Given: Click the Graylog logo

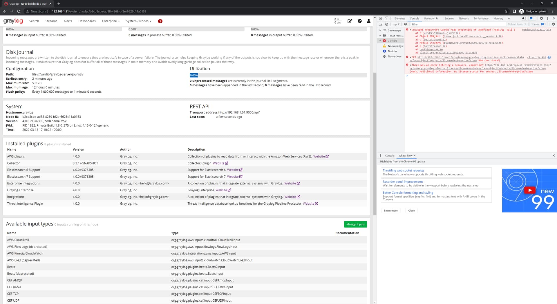Looking at the screenshot, I should click(x=13, y=21).
